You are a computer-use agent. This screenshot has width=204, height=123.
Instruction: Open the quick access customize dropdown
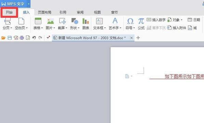pos(48,38)
